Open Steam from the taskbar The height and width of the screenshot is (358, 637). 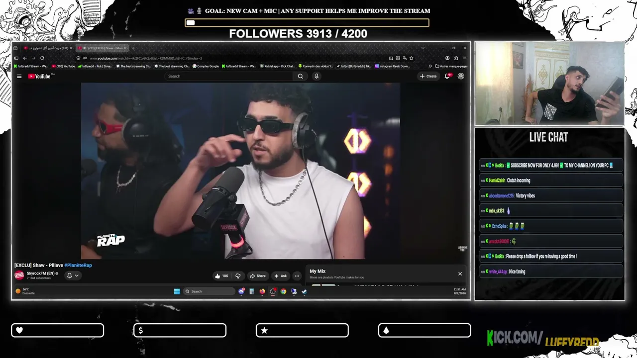click(x=304, y=291)
